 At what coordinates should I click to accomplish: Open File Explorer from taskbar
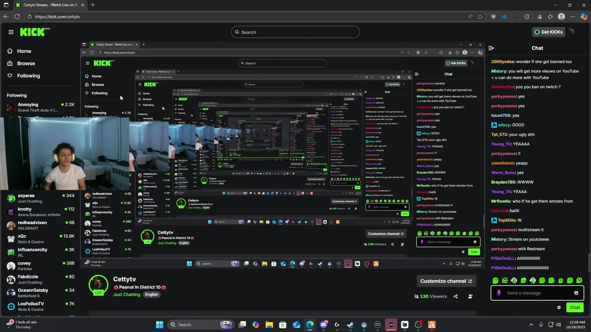click(269, 325)
